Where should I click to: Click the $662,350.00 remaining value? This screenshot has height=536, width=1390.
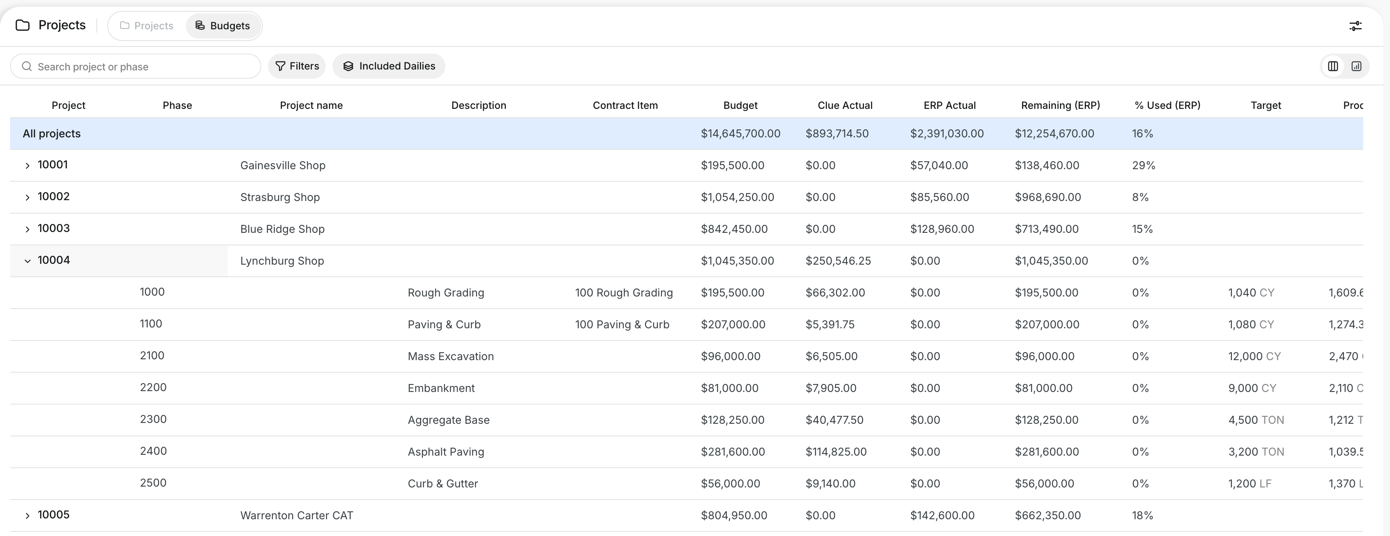tap(1048, 515)
